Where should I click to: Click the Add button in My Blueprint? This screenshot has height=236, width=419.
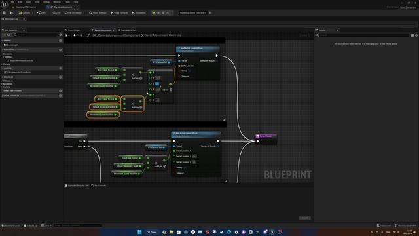7,35
